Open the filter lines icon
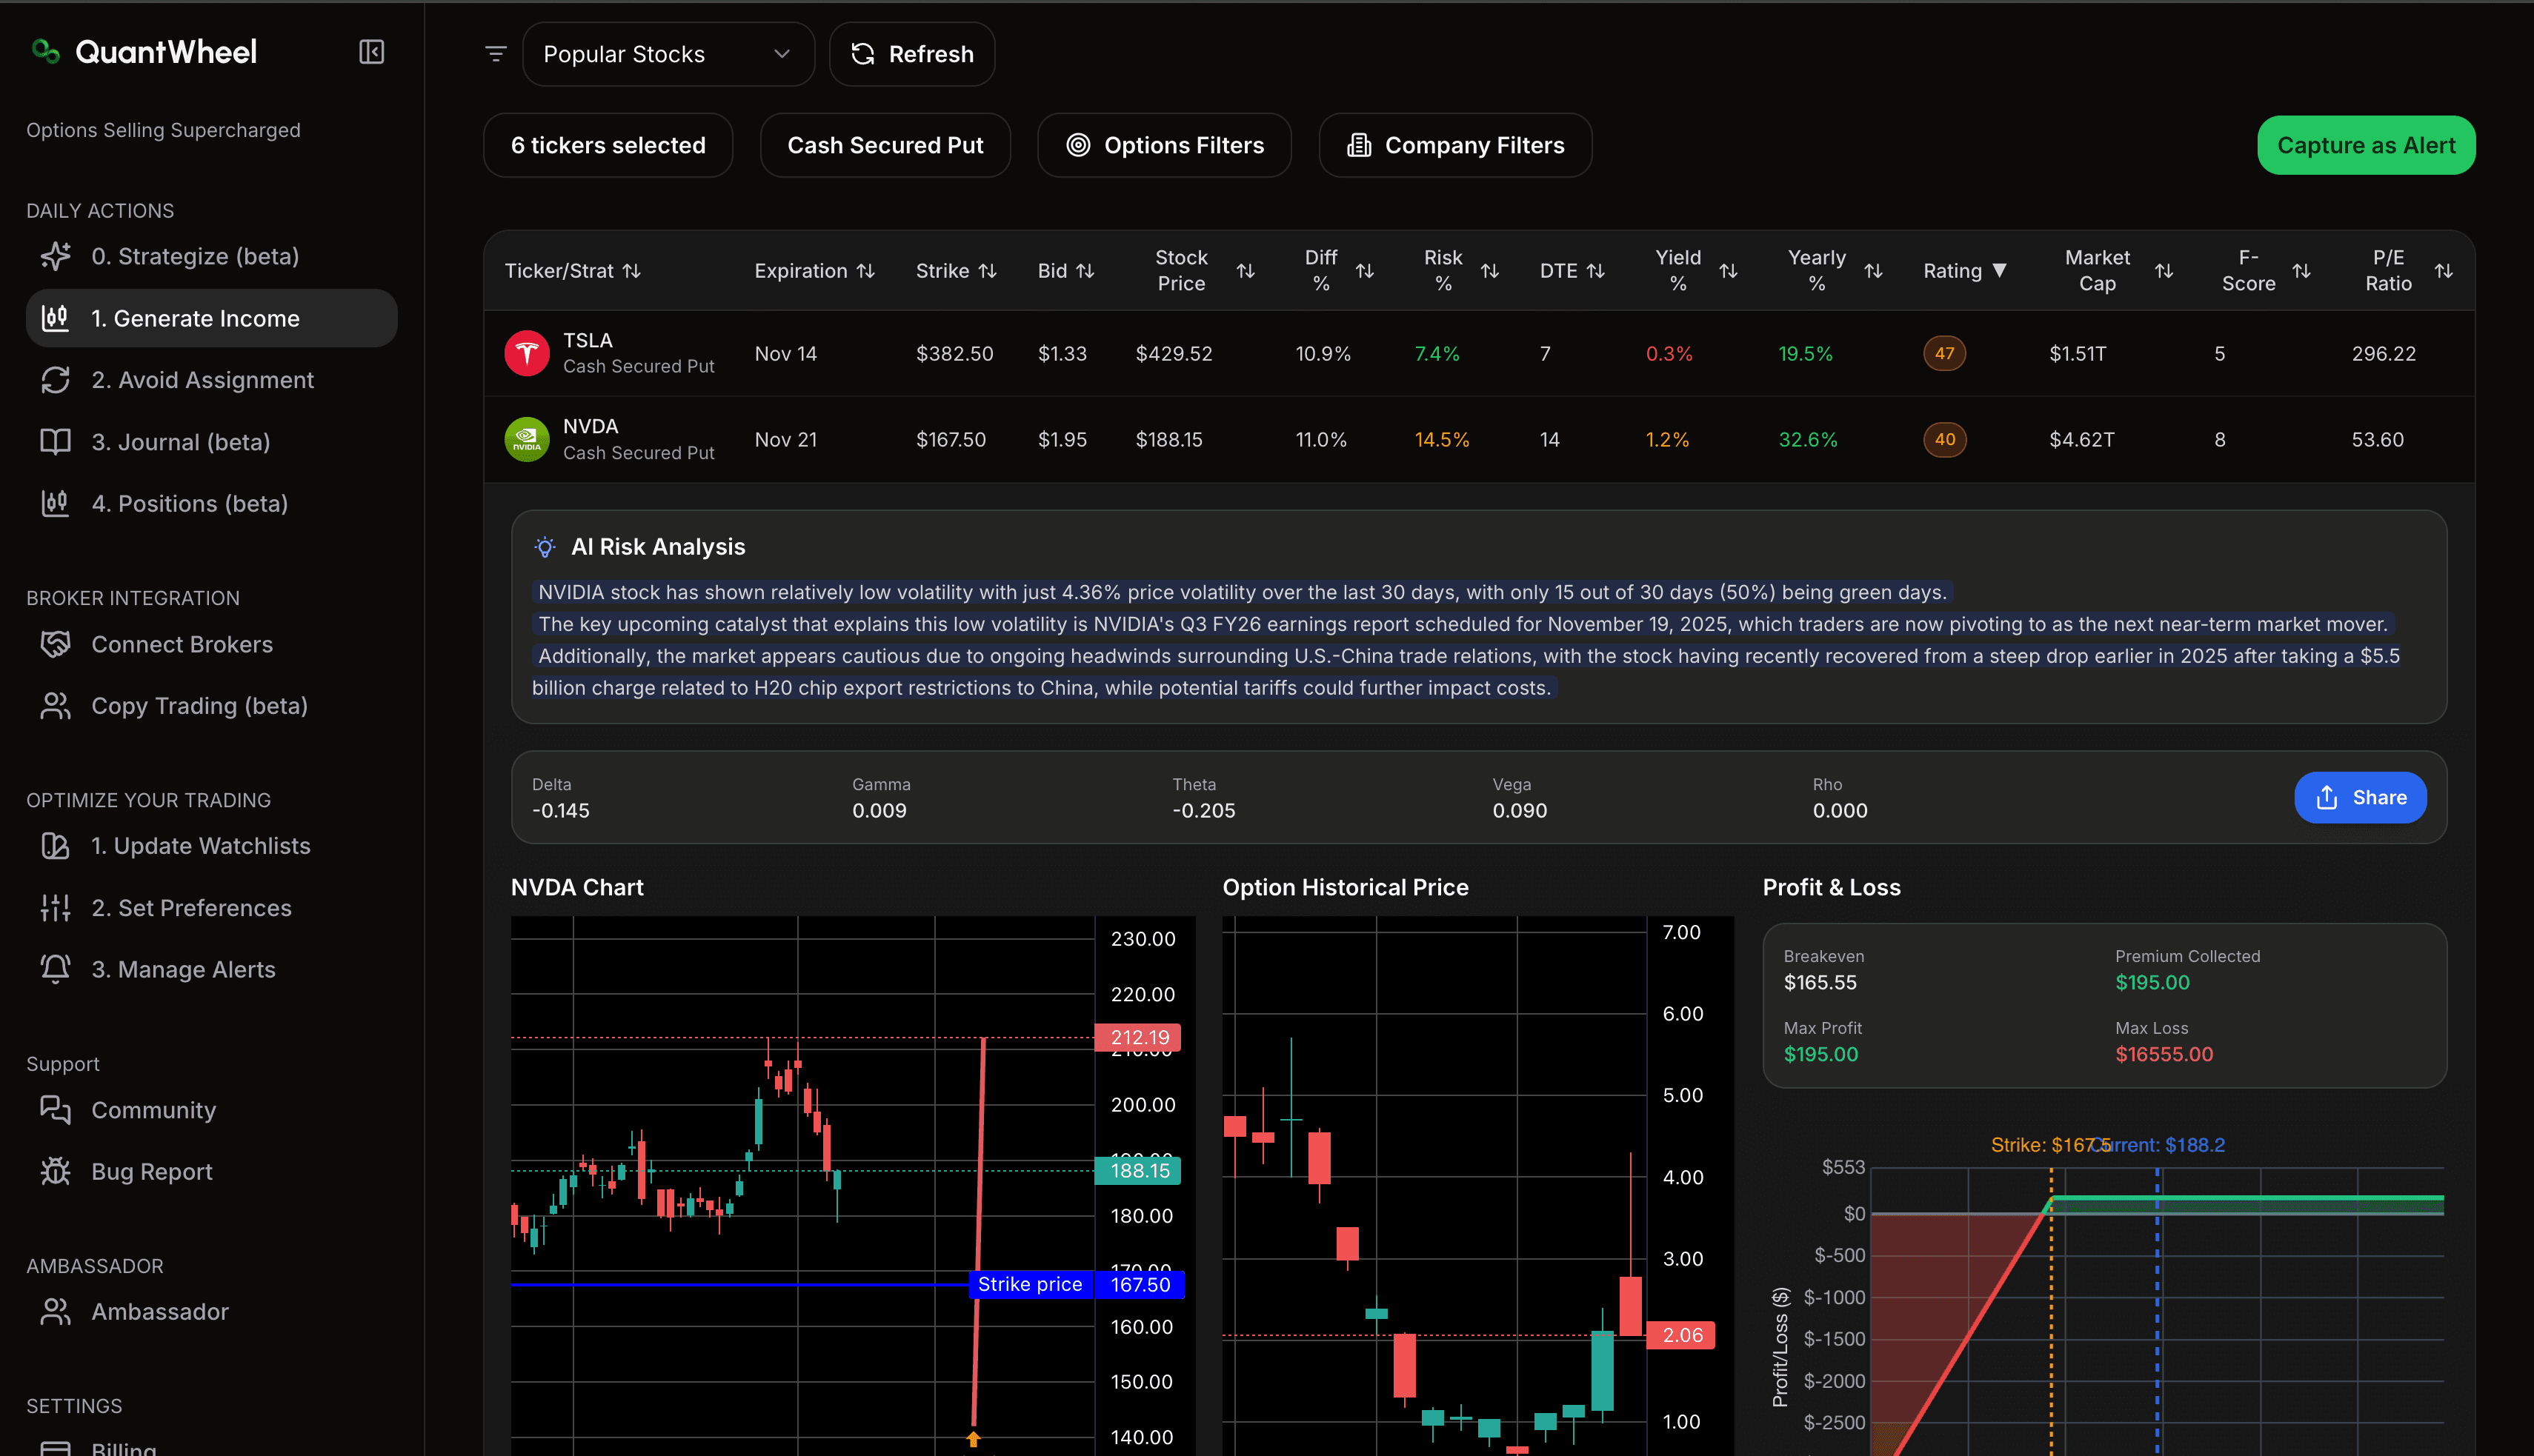 (x=495, y=54)
